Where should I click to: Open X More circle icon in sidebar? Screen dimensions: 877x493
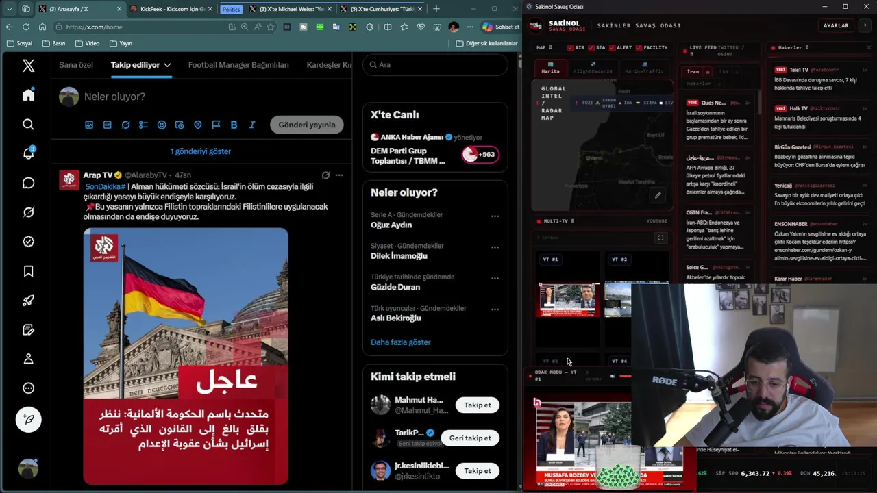point(28,388)
